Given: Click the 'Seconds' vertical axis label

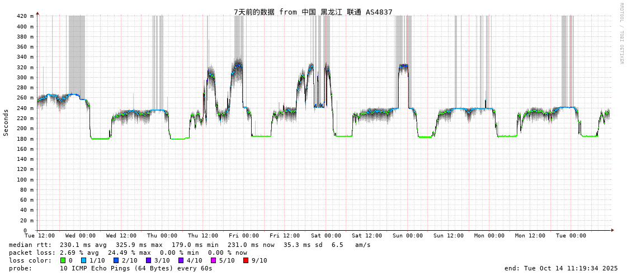Looking at the screenshot, I should tap(6, 123).
